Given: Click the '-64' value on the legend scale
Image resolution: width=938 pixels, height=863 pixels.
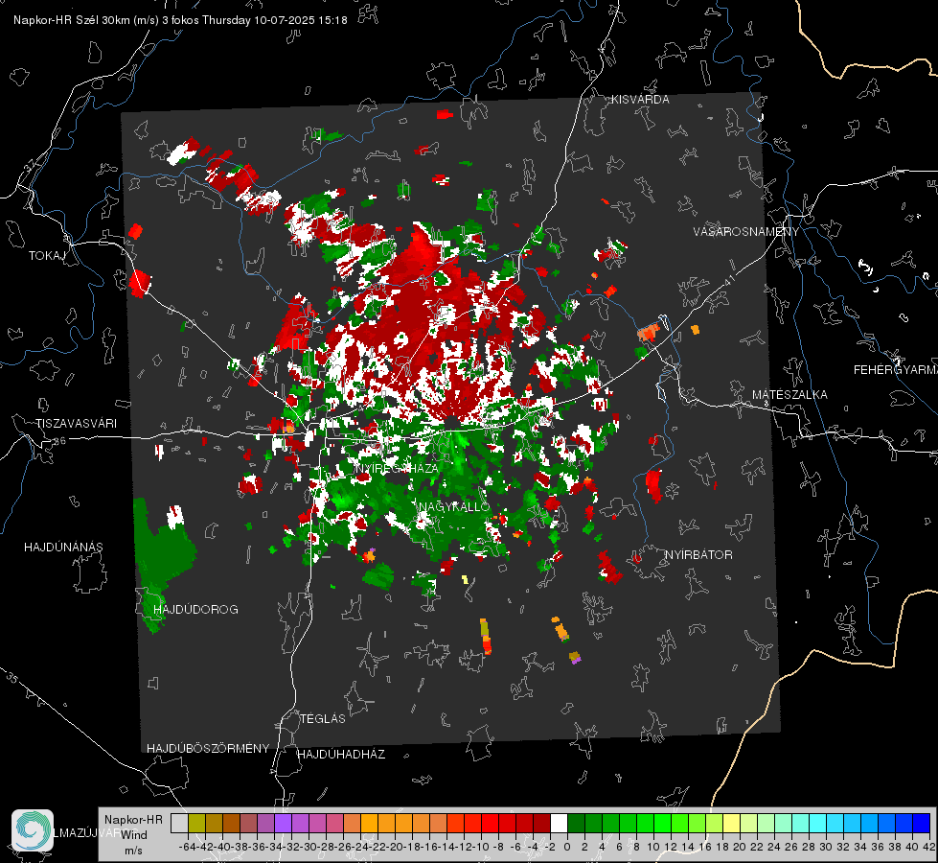Looking at the screenshot, I should coord(187,847).
